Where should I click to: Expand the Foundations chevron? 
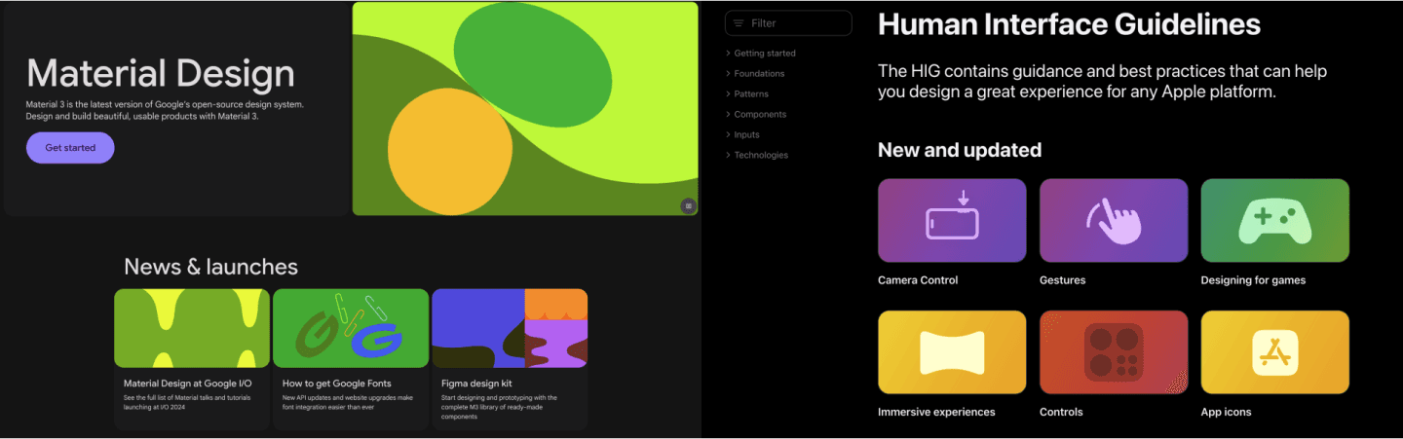[728, 74]
